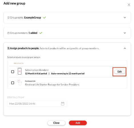Close the Add new group dialog

coord(129,5)
